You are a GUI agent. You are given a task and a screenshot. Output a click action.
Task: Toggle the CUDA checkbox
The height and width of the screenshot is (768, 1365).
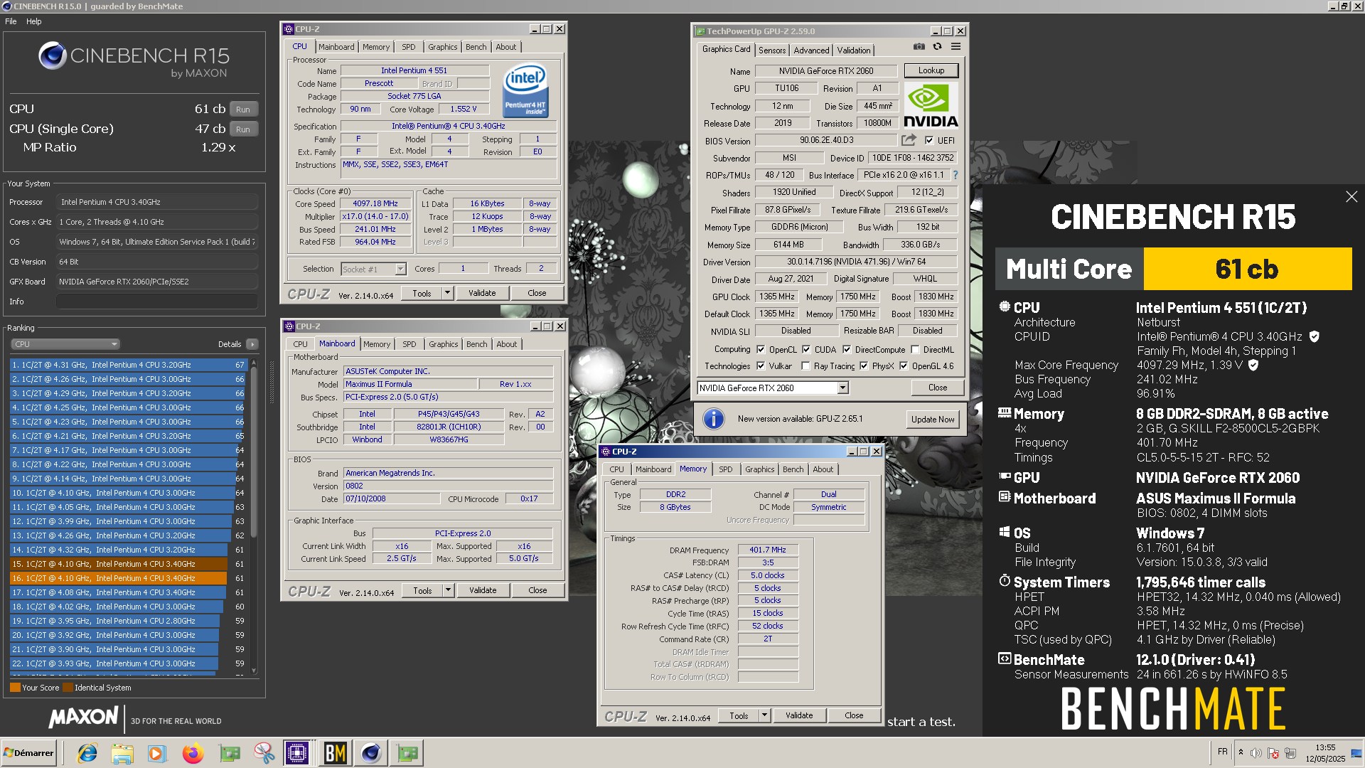[x=806, y=350]
